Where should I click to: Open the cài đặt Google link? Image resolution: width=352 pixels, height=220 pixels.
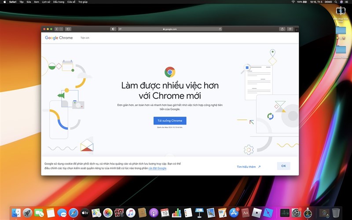pos(157,168)
